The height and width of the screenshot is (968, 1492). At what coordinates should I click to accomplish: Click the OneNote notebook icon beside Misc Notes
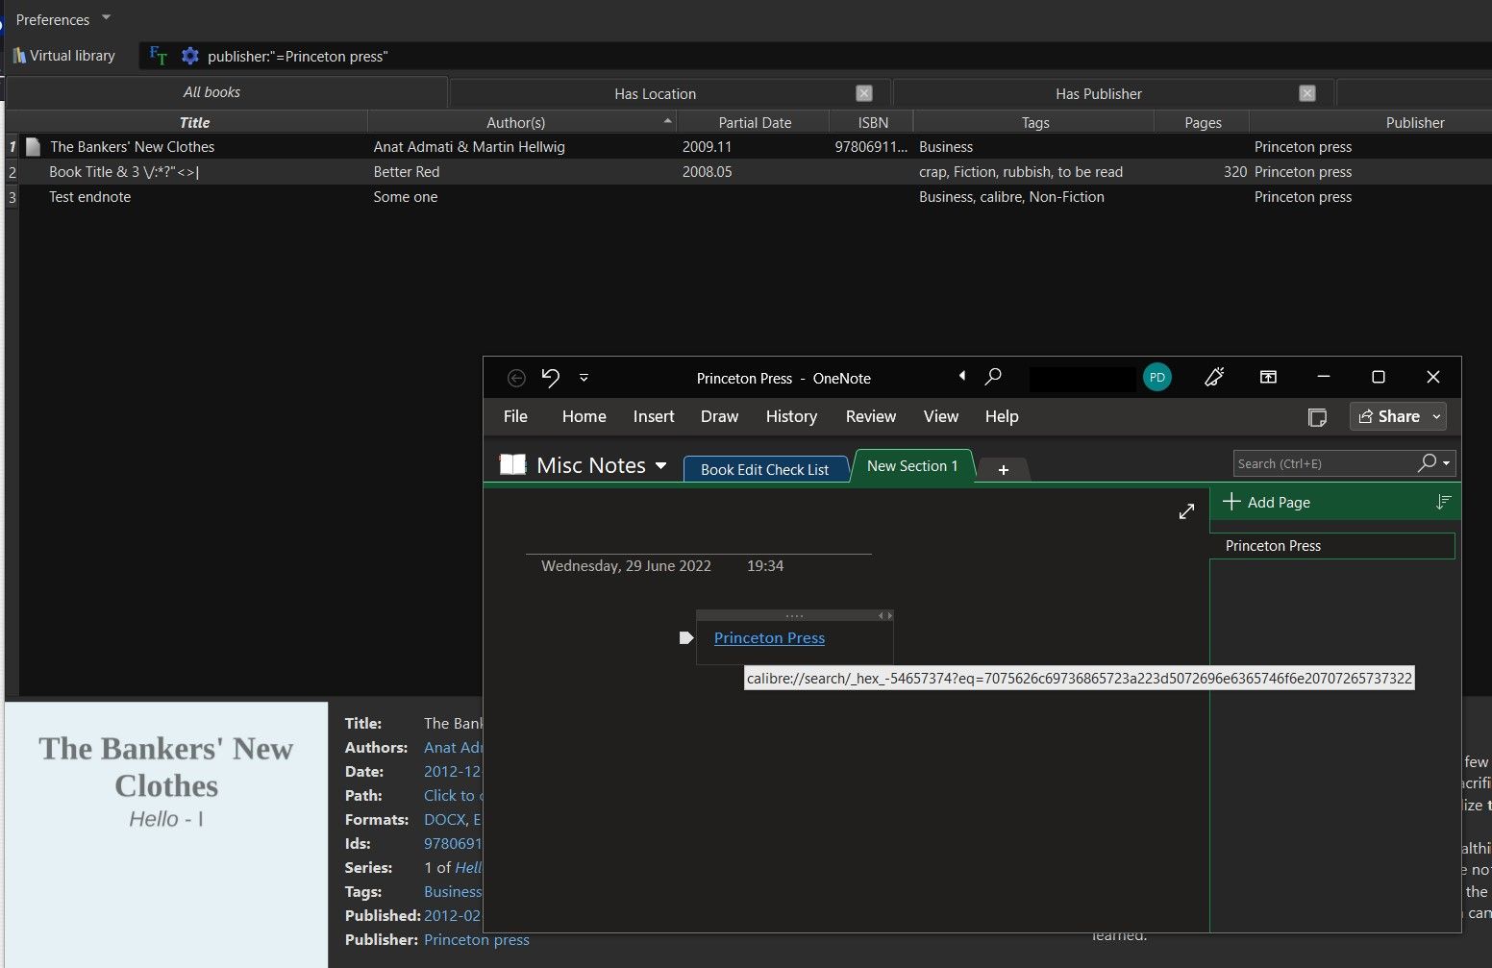click(x=513, y=465)
